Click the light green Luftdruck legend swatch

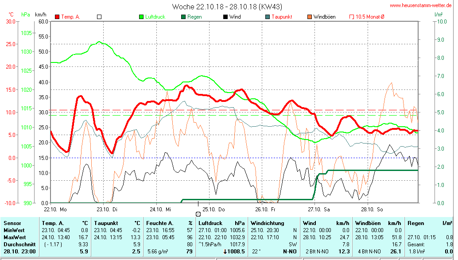click(x=141, y=17)
